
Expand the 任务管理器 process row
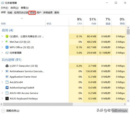tap(2, 53)
